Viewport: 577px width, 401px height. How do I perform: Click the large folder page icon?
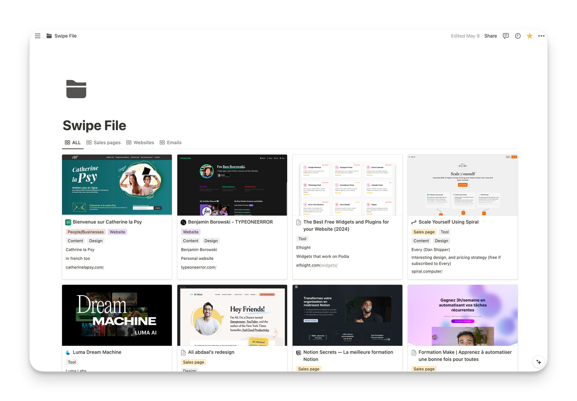76,89
